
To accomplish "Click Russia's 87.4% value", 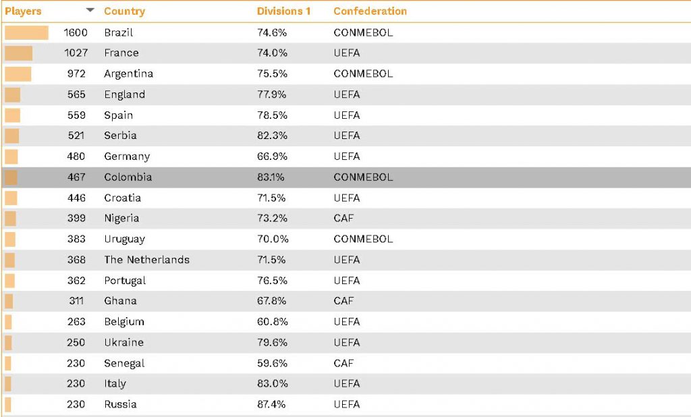I will [272, 404].
